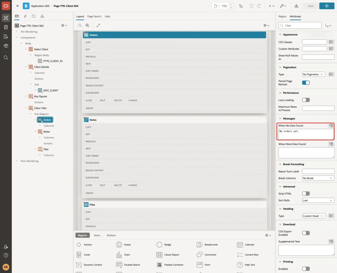Screen dimensions: 337x273
Task: Open the create plus menu dropdown
Action: click(272, 6)
